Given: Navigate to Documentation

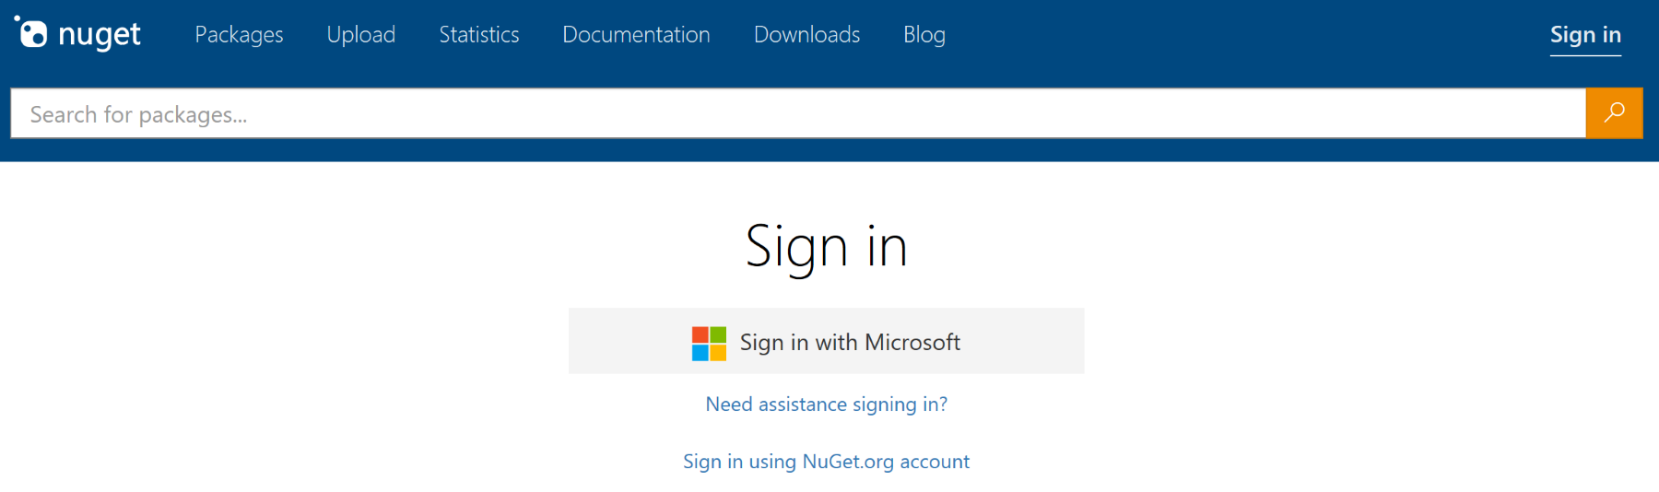Looking at the screenshot, I should 636,35.
